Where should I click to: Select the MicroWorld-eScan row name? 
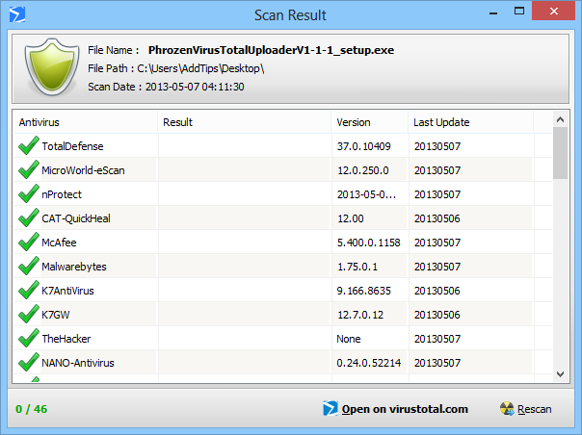(x=83, y=170)
